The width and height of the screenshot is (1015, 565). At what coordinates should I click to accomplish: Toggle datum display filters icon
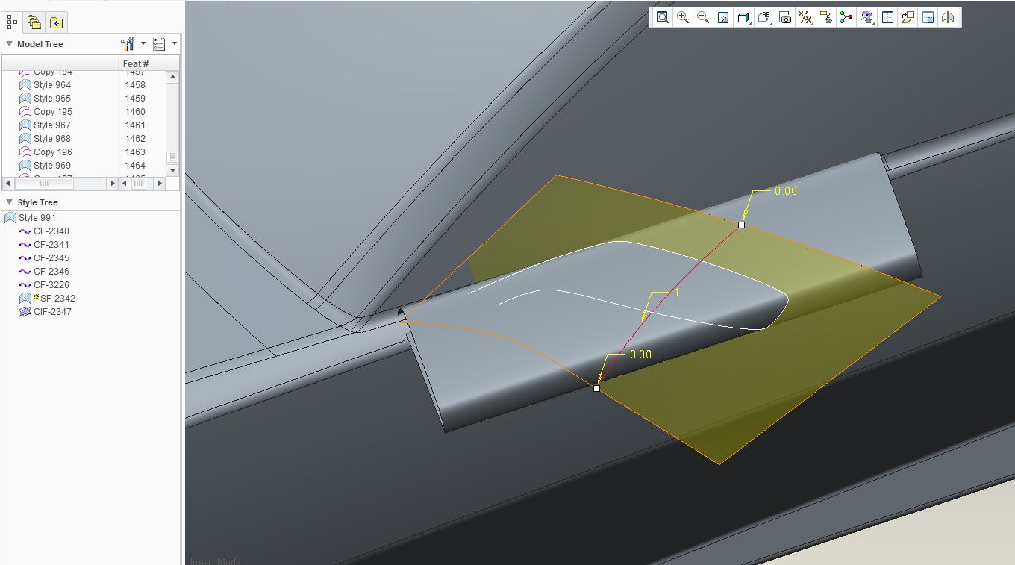tap(805, 18)
